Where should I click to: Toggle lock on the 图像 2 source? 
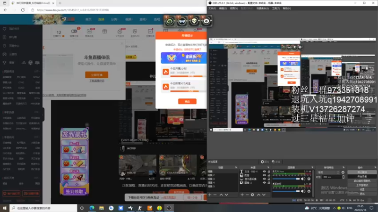pyautogui.click(x=269, y=182)
